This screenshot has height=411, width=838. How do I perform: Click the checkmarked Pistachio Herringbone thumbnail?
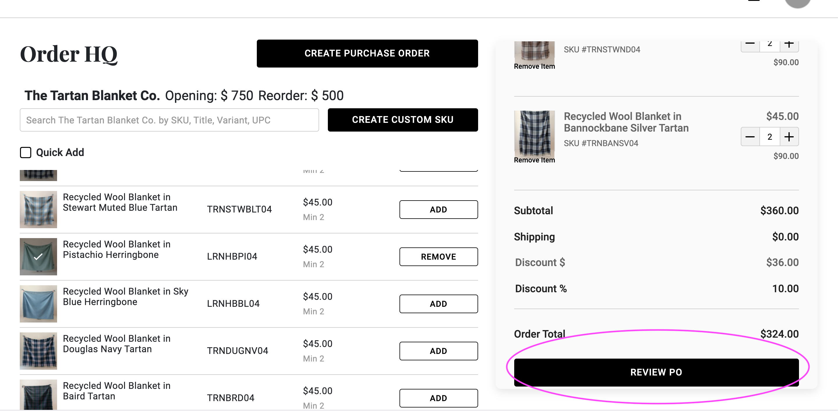38,256
